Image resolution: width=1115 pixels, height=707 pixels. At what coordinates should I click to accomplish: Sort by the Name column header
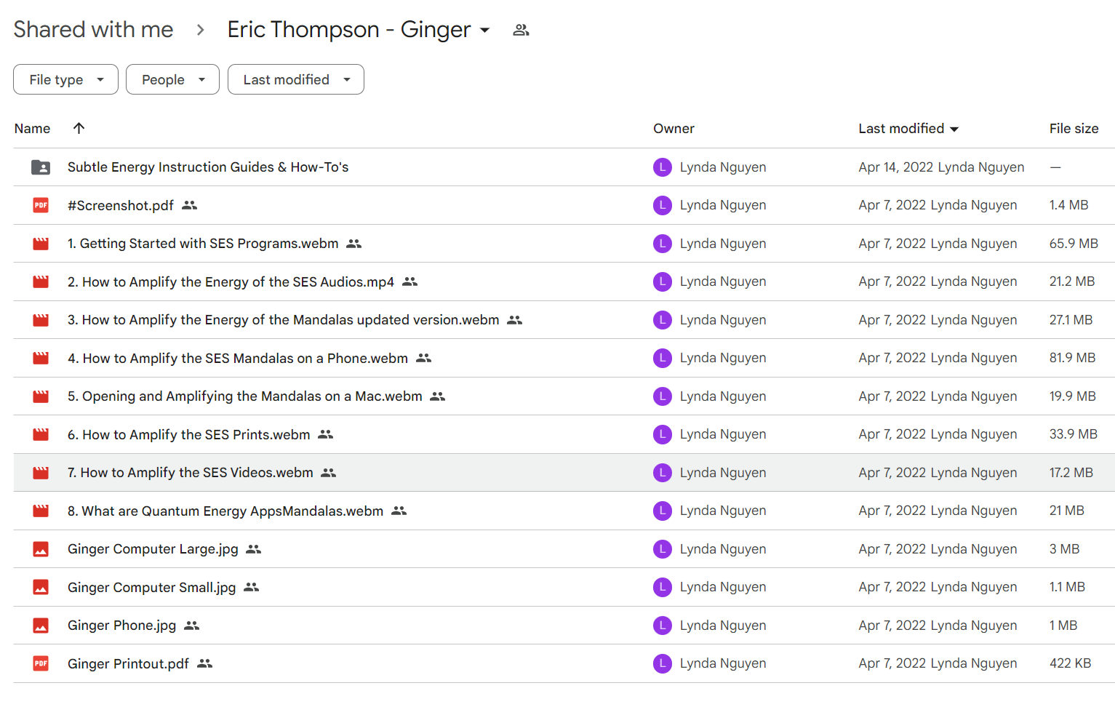[x=33, y=128]
